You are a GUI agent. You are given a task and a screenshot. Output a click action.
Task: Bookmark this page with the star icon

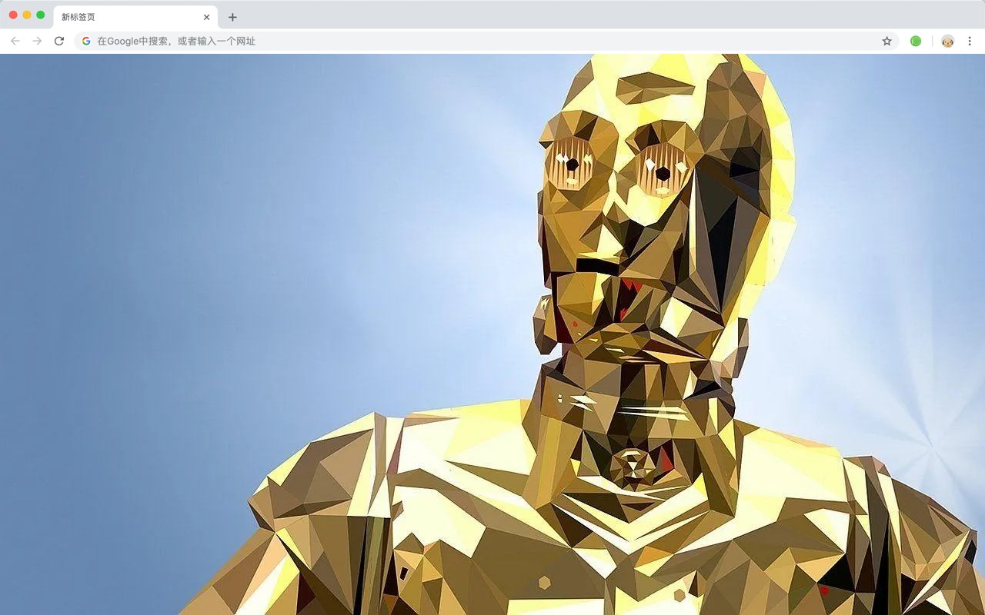pyautogui.click(x=886, y=41)
